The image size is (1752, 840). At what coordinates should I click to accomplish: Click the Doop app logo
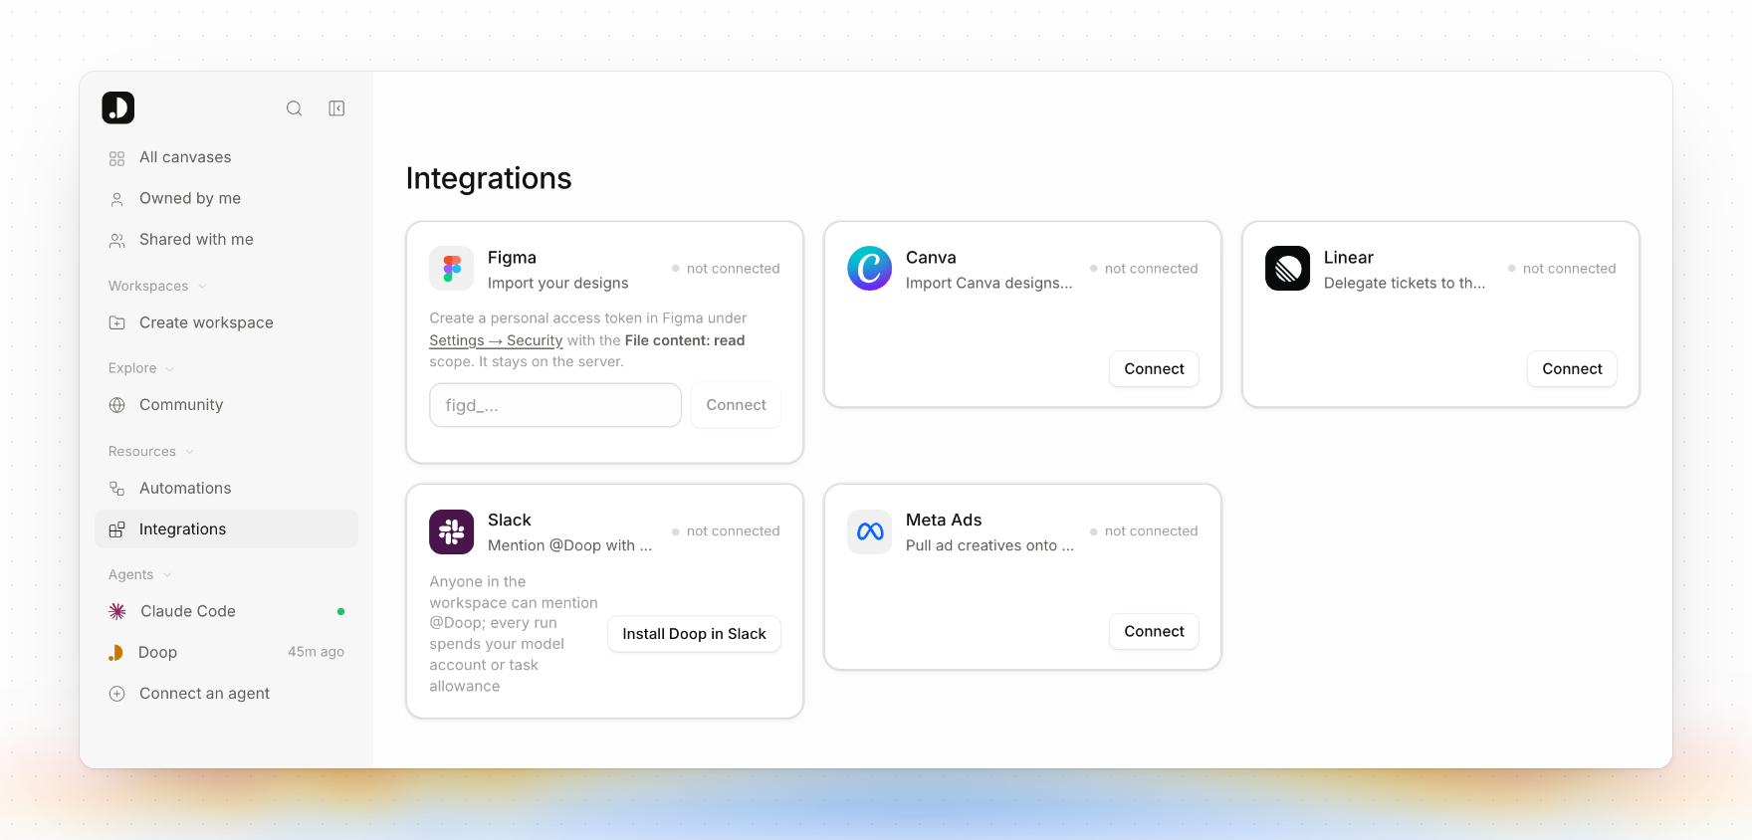(117, 107)
